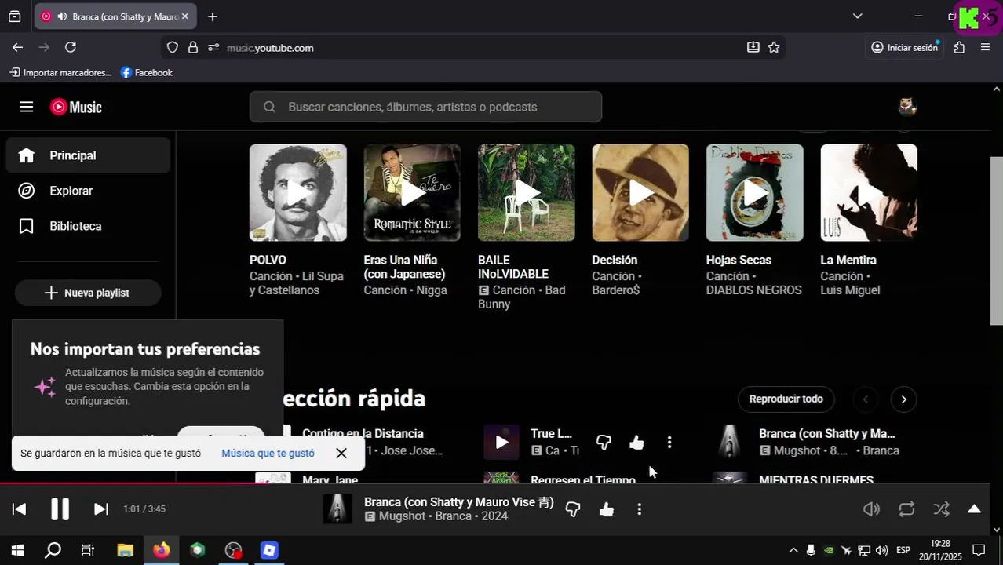Open the YouTube Music hamburger menu

(x=26, y=107)
